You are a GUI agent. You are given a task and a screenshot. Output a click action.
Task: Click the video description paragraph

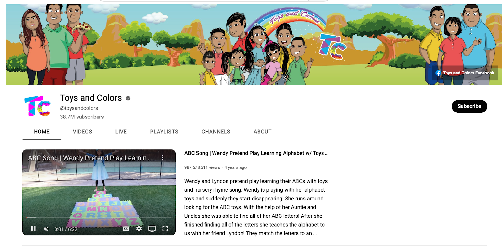click(x=256, y=207)
